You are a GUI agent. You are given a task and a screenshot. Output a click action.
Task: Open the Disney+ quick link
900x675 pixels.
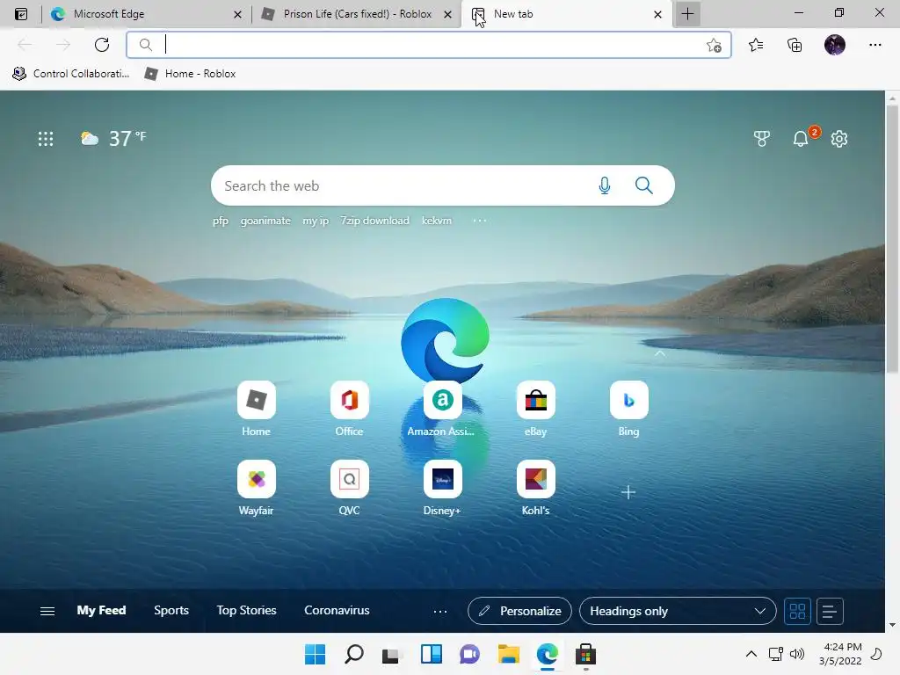[x=442, y=488]
